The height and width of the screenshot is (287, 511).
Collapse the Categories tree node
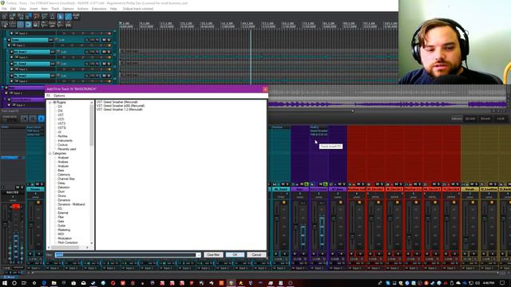click(50, 153)
